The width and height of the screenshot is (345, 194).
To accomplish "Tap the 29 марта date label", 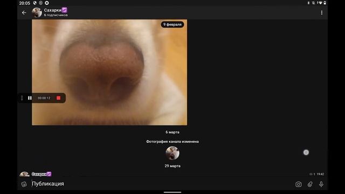I will [x=172, y=166].
